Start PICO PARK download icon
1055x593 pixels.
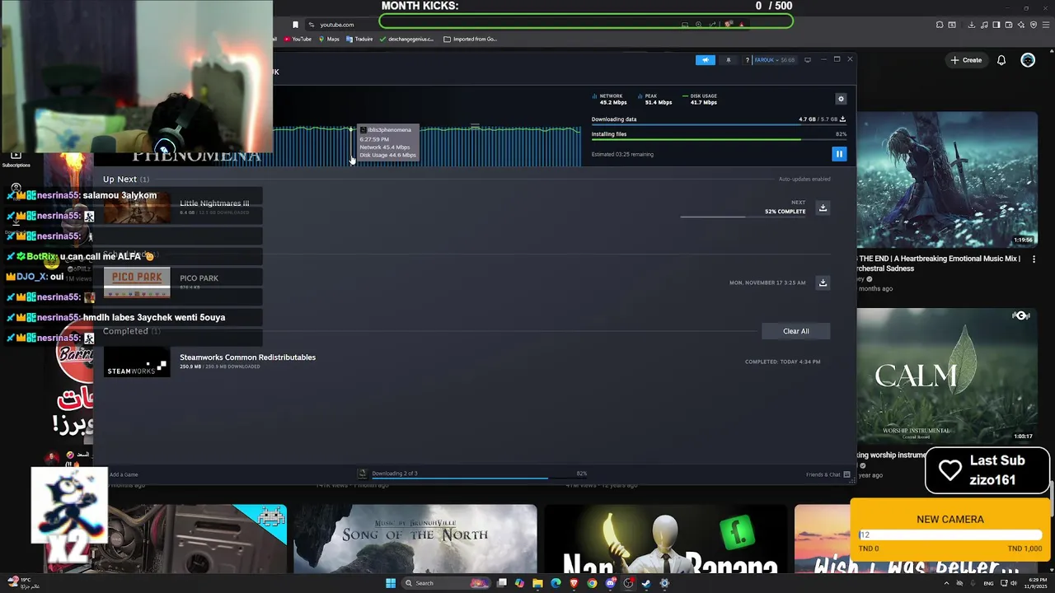tap(823, 282)
